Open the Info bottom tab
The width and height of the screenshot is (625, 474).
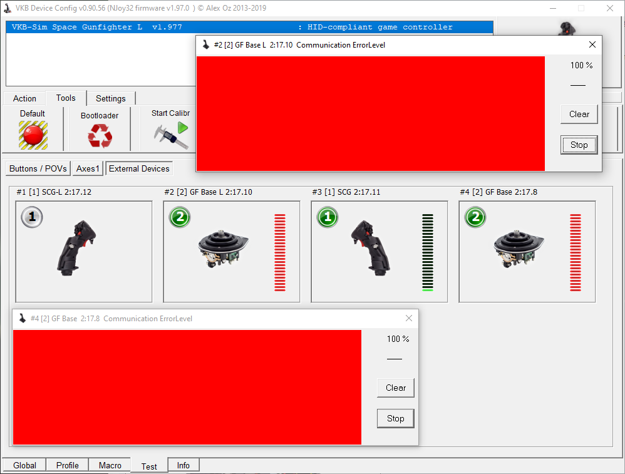coord(183,465)
